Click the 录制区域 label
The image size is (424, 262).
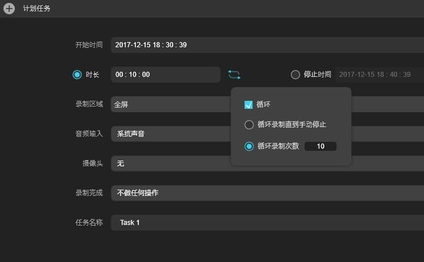[x=89, y=104]
